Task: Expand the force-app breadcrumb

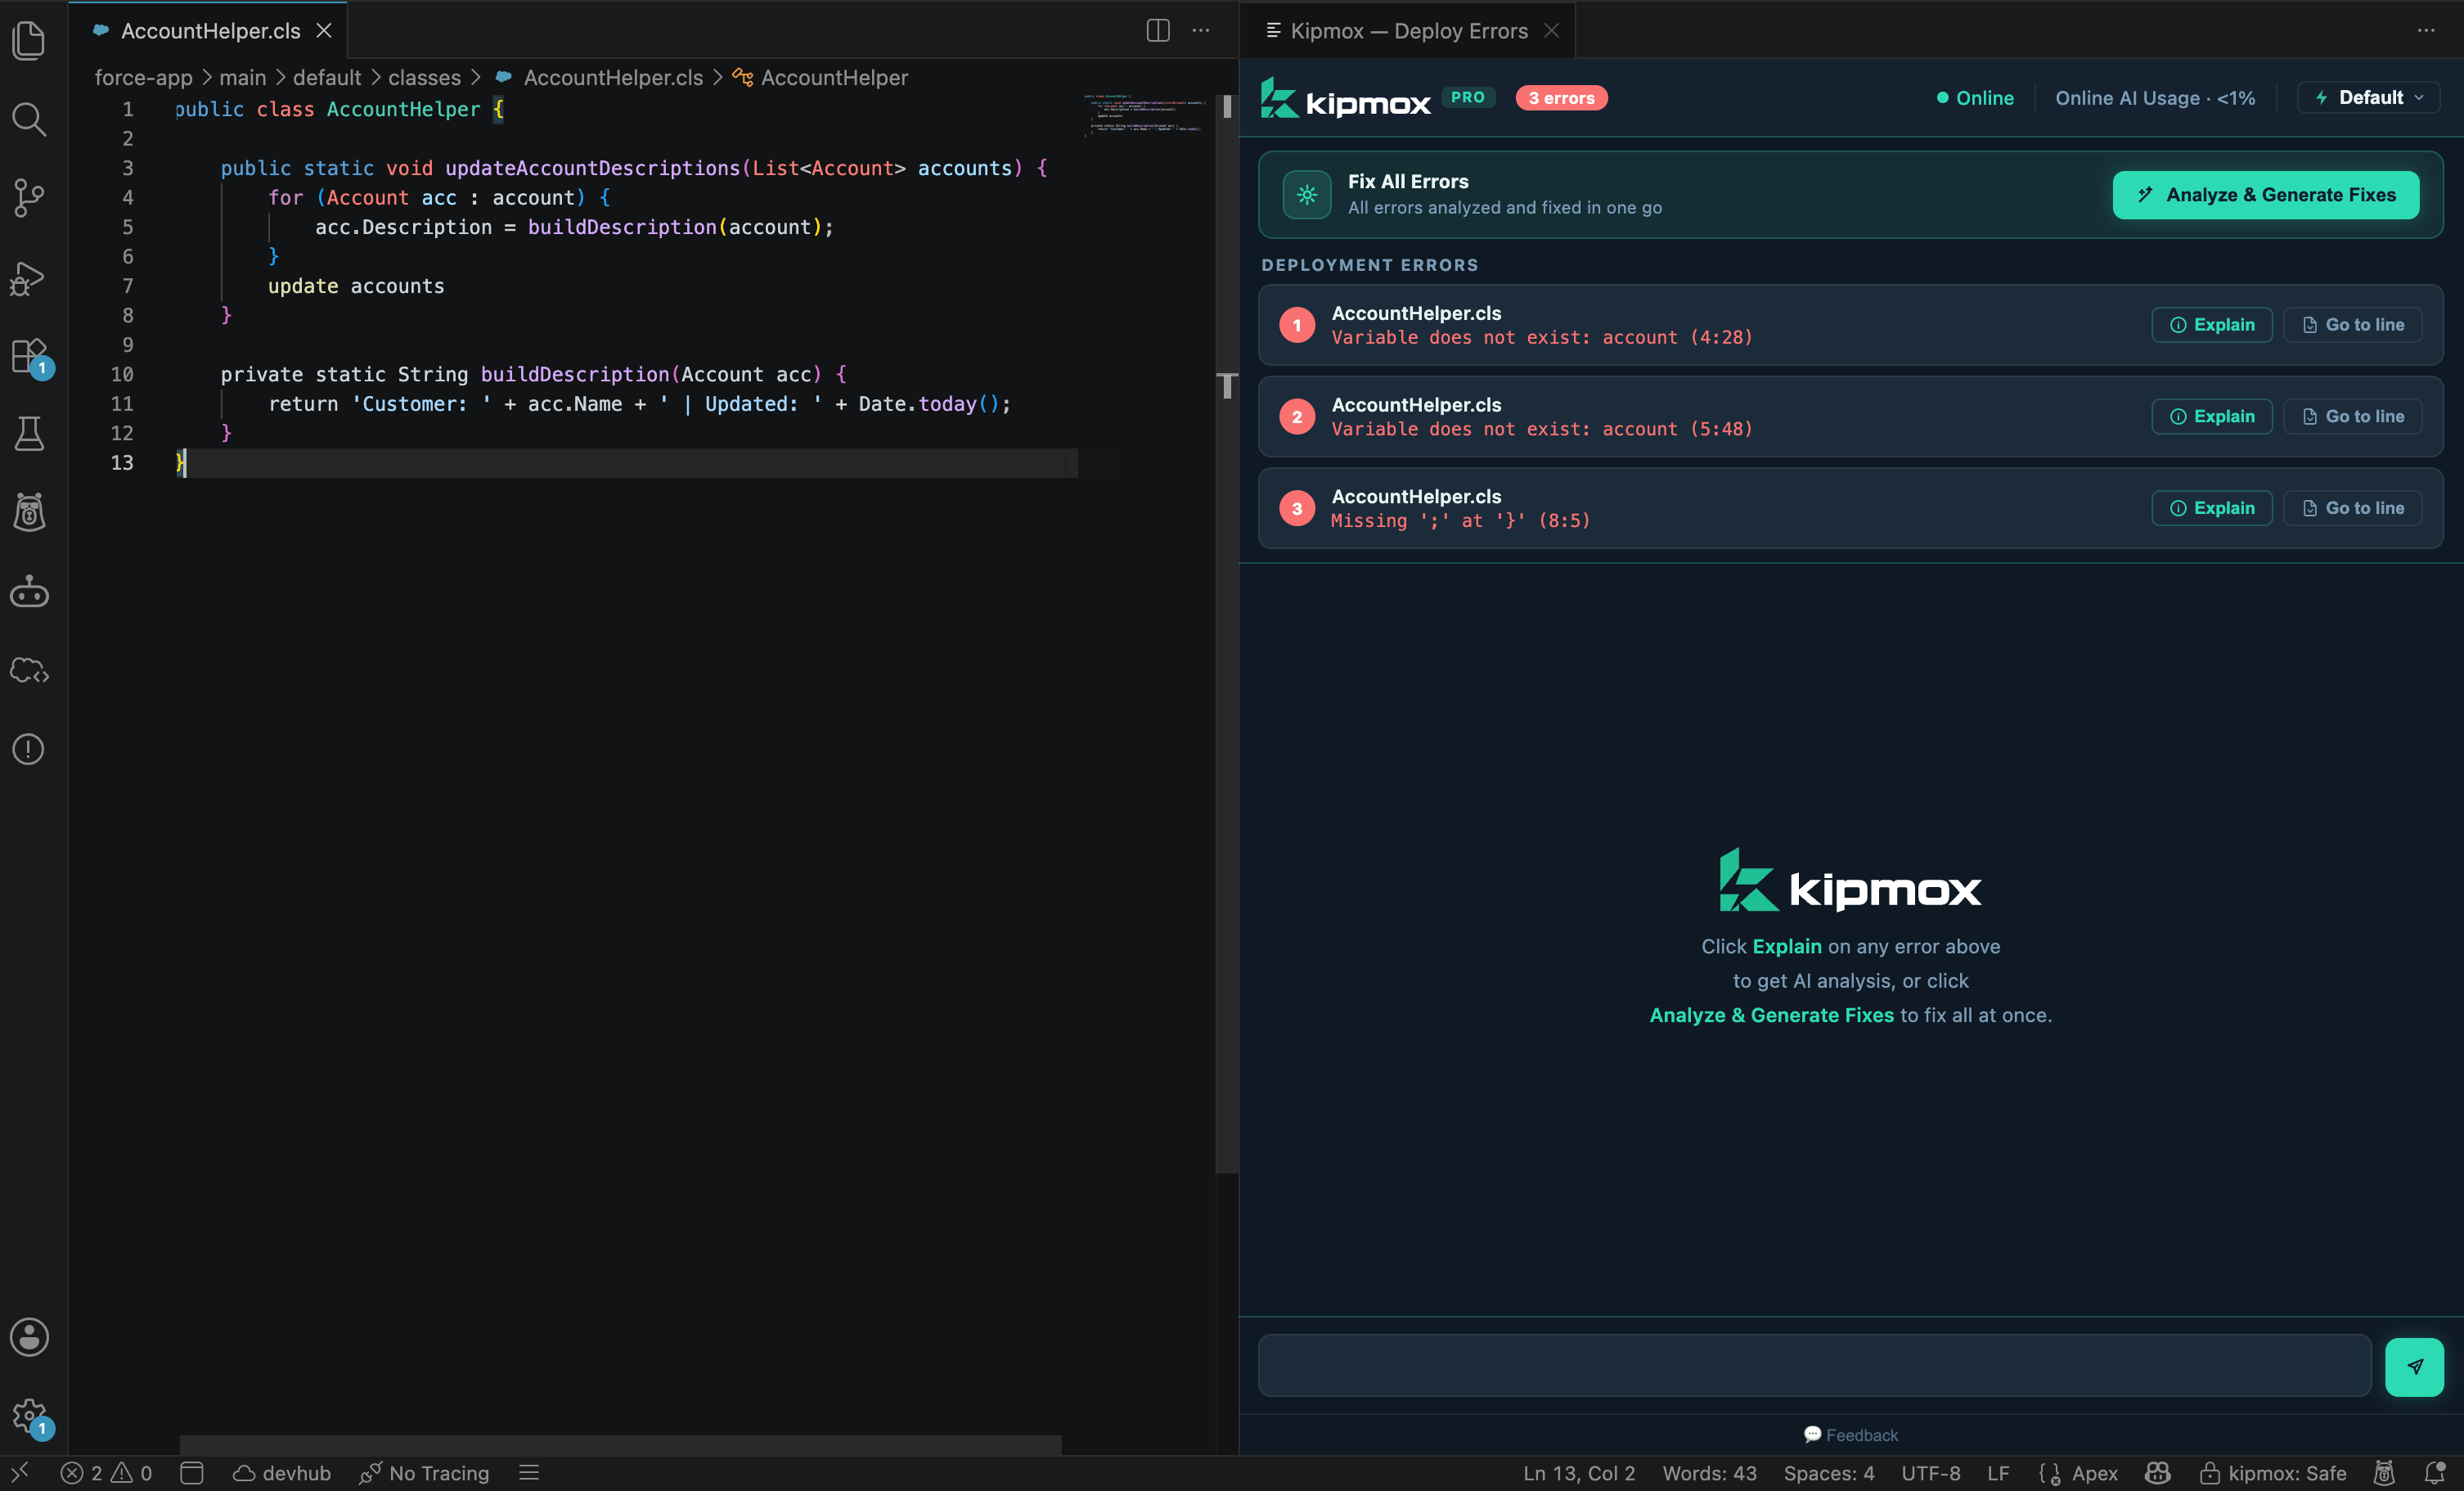Action: (143, 77)
